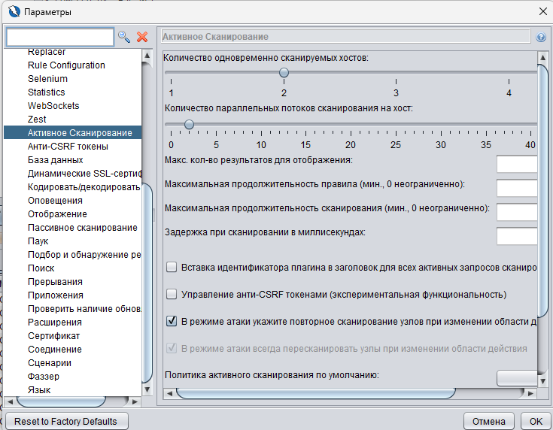Focus max rule duration field

517,188
